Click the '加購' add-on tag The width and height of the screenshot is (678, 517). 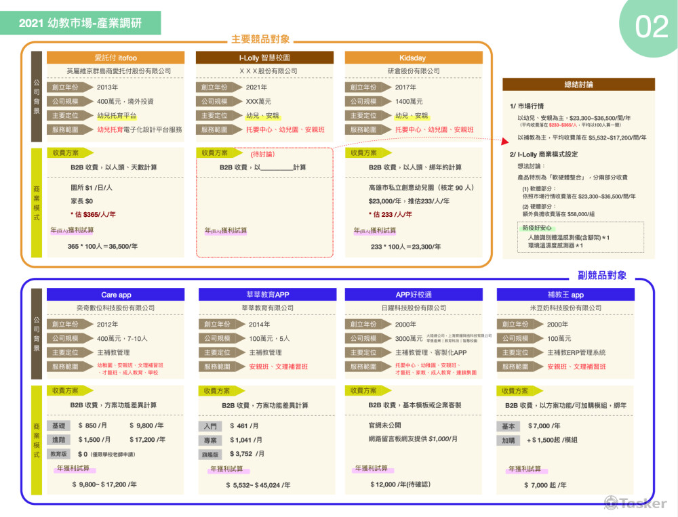509,440
